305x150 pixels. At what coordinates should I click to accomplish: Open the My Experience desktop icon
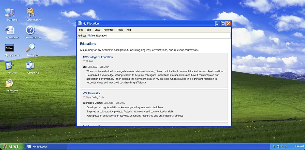12,50
